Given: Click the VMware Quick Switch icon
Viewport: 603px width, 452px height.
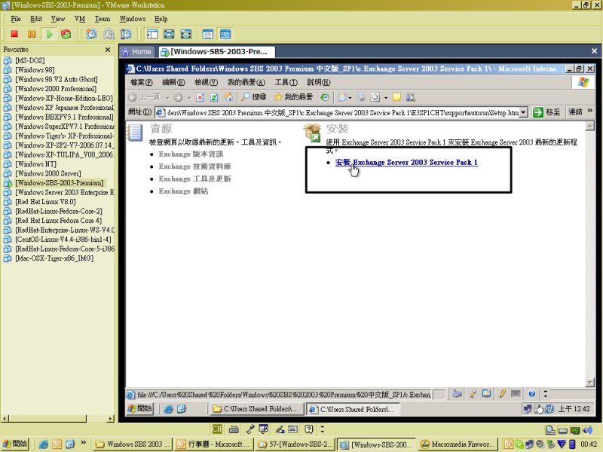Looking at the screenshot, I should [186, 34].
